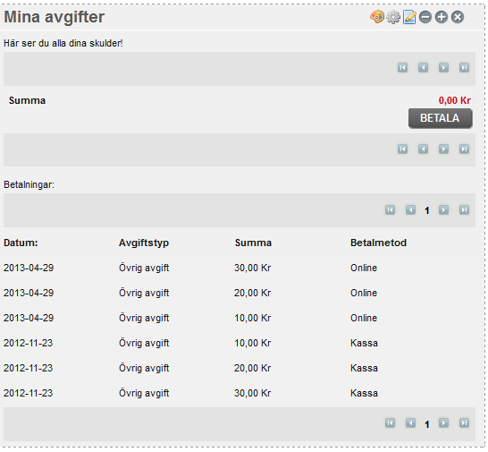488x452 pixels.
Task: Go to next page in top debts pager
Action: coord(443,68)
